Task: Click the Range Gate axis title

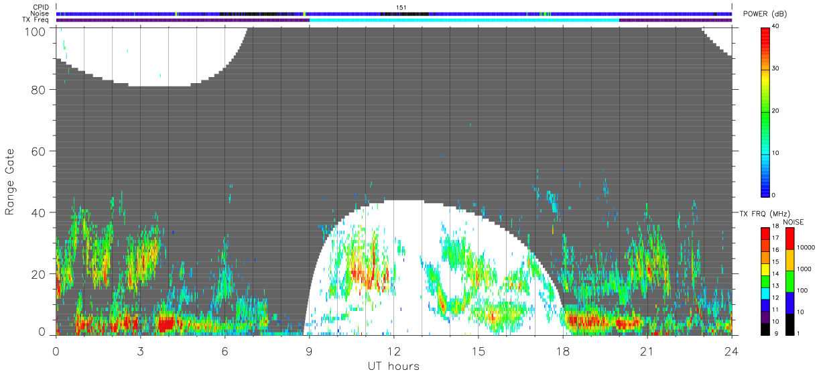Action: coord(10,182)
